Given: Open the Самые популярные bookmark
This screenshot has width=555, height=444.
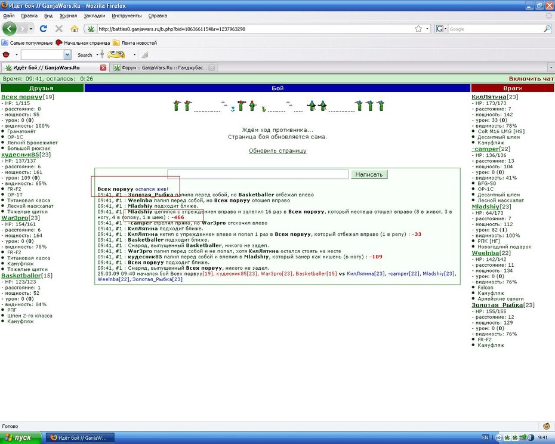Looking at the screenshot, I should [27, 43].
